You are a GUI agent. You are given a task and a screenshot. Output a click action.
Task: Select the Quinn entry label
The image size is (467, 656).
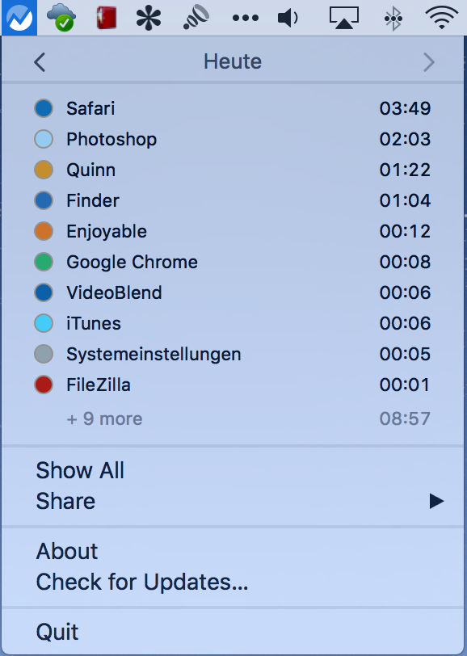pyautogui.click(x=90, y=170)
